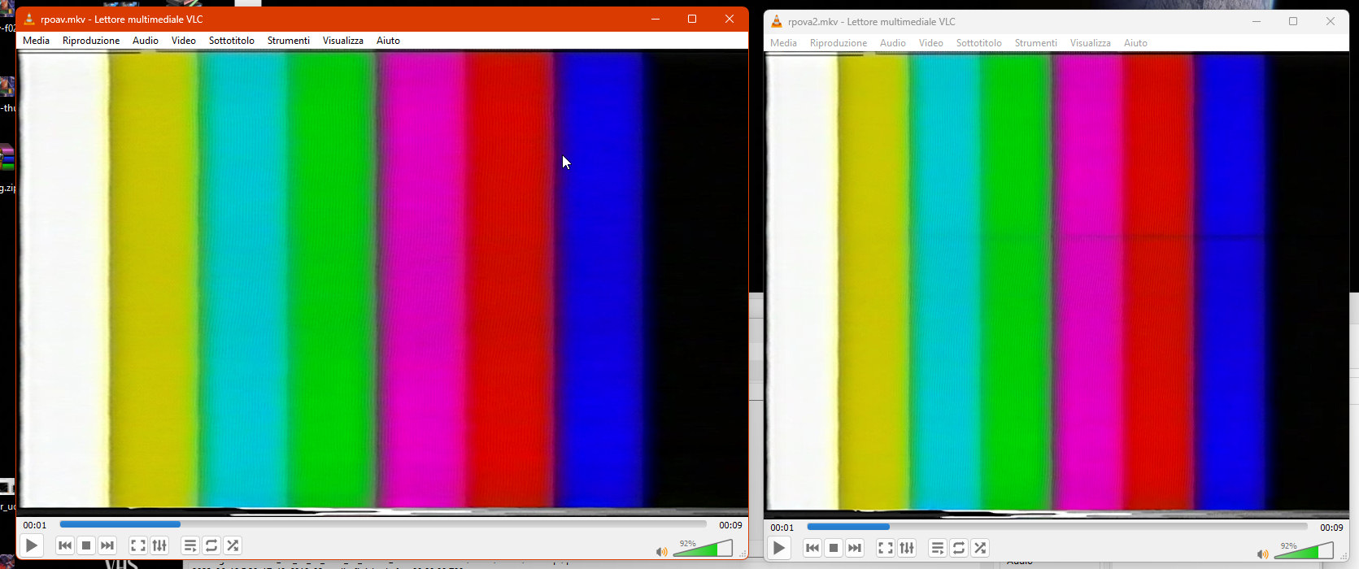The image size is (1359, 569).
Task: Expand the Visualizza menu in rpova2.mkv window
Action: click(x=1090, y=43)
